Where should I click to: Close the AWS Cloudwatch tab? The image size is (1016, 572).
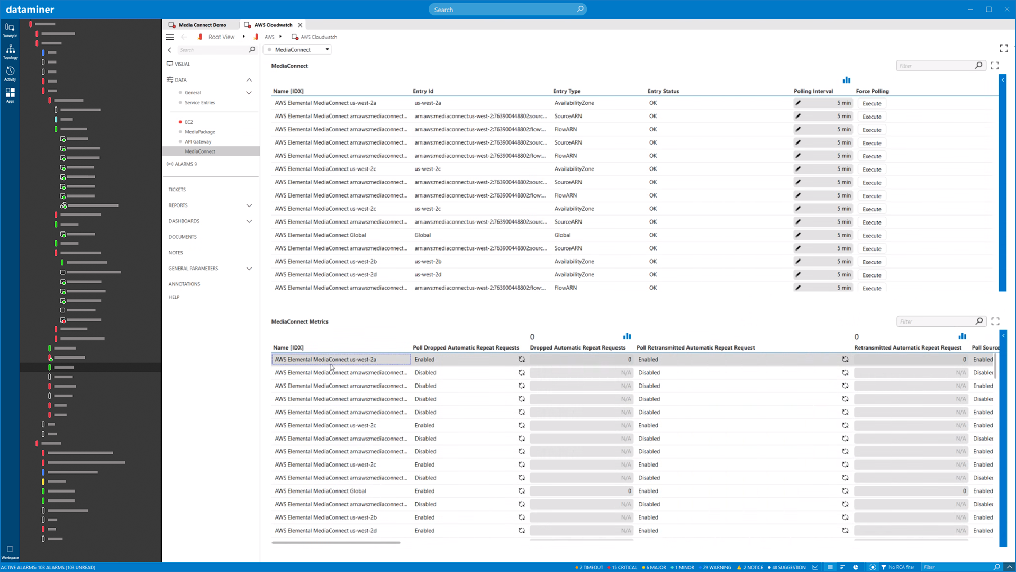300,25
